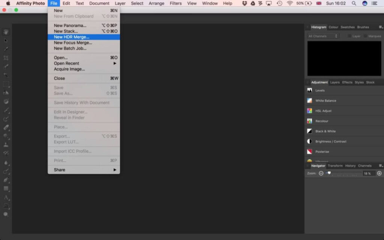Select the Healing Brush tool
384x240 pixels.
click(6, 171)
